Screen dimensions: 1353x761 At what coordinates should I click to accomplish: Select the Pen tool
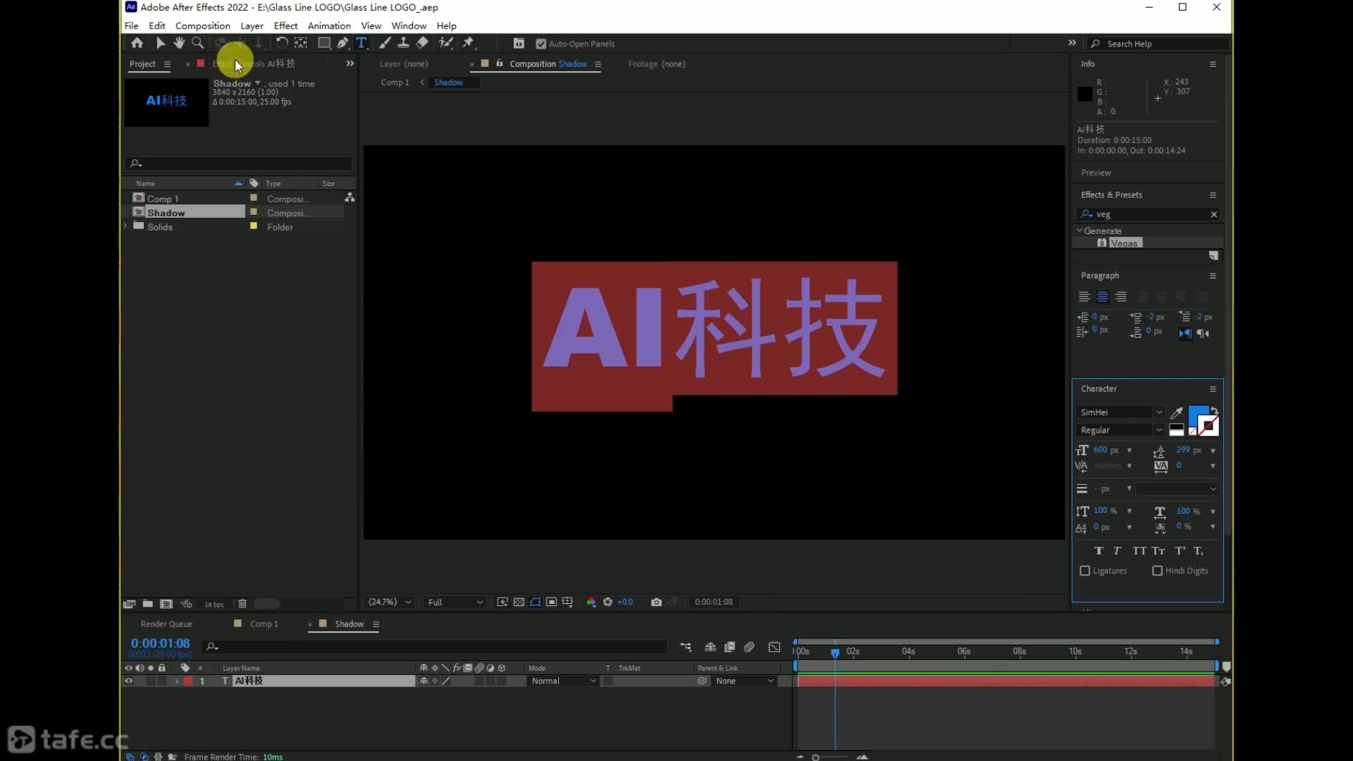pos(342,43)
